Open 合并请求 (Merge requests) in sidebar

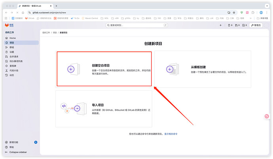(x=14, y=57)
